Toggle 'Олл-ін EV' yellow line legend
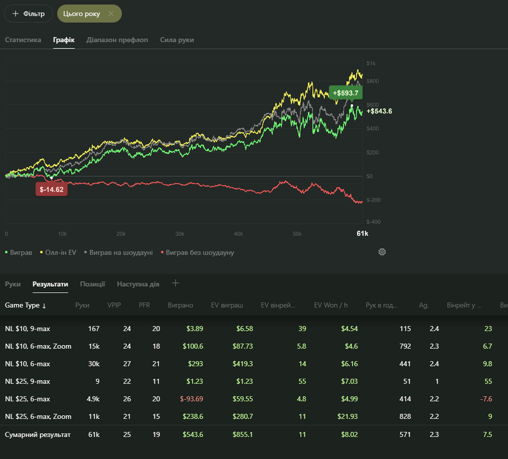The height and width of the screenshot is (459, 508). coord(58,252)
